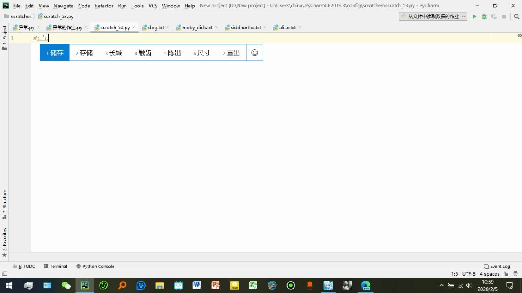
Task: Open Search Everywhere with the magnifier icon
Action: [516, 16]
